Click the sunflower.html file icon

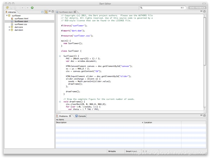pyautogui.click(x=12, y=19)
